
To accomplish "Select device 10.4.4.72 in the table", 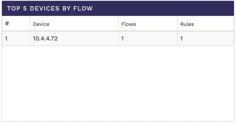I will 45,39.
